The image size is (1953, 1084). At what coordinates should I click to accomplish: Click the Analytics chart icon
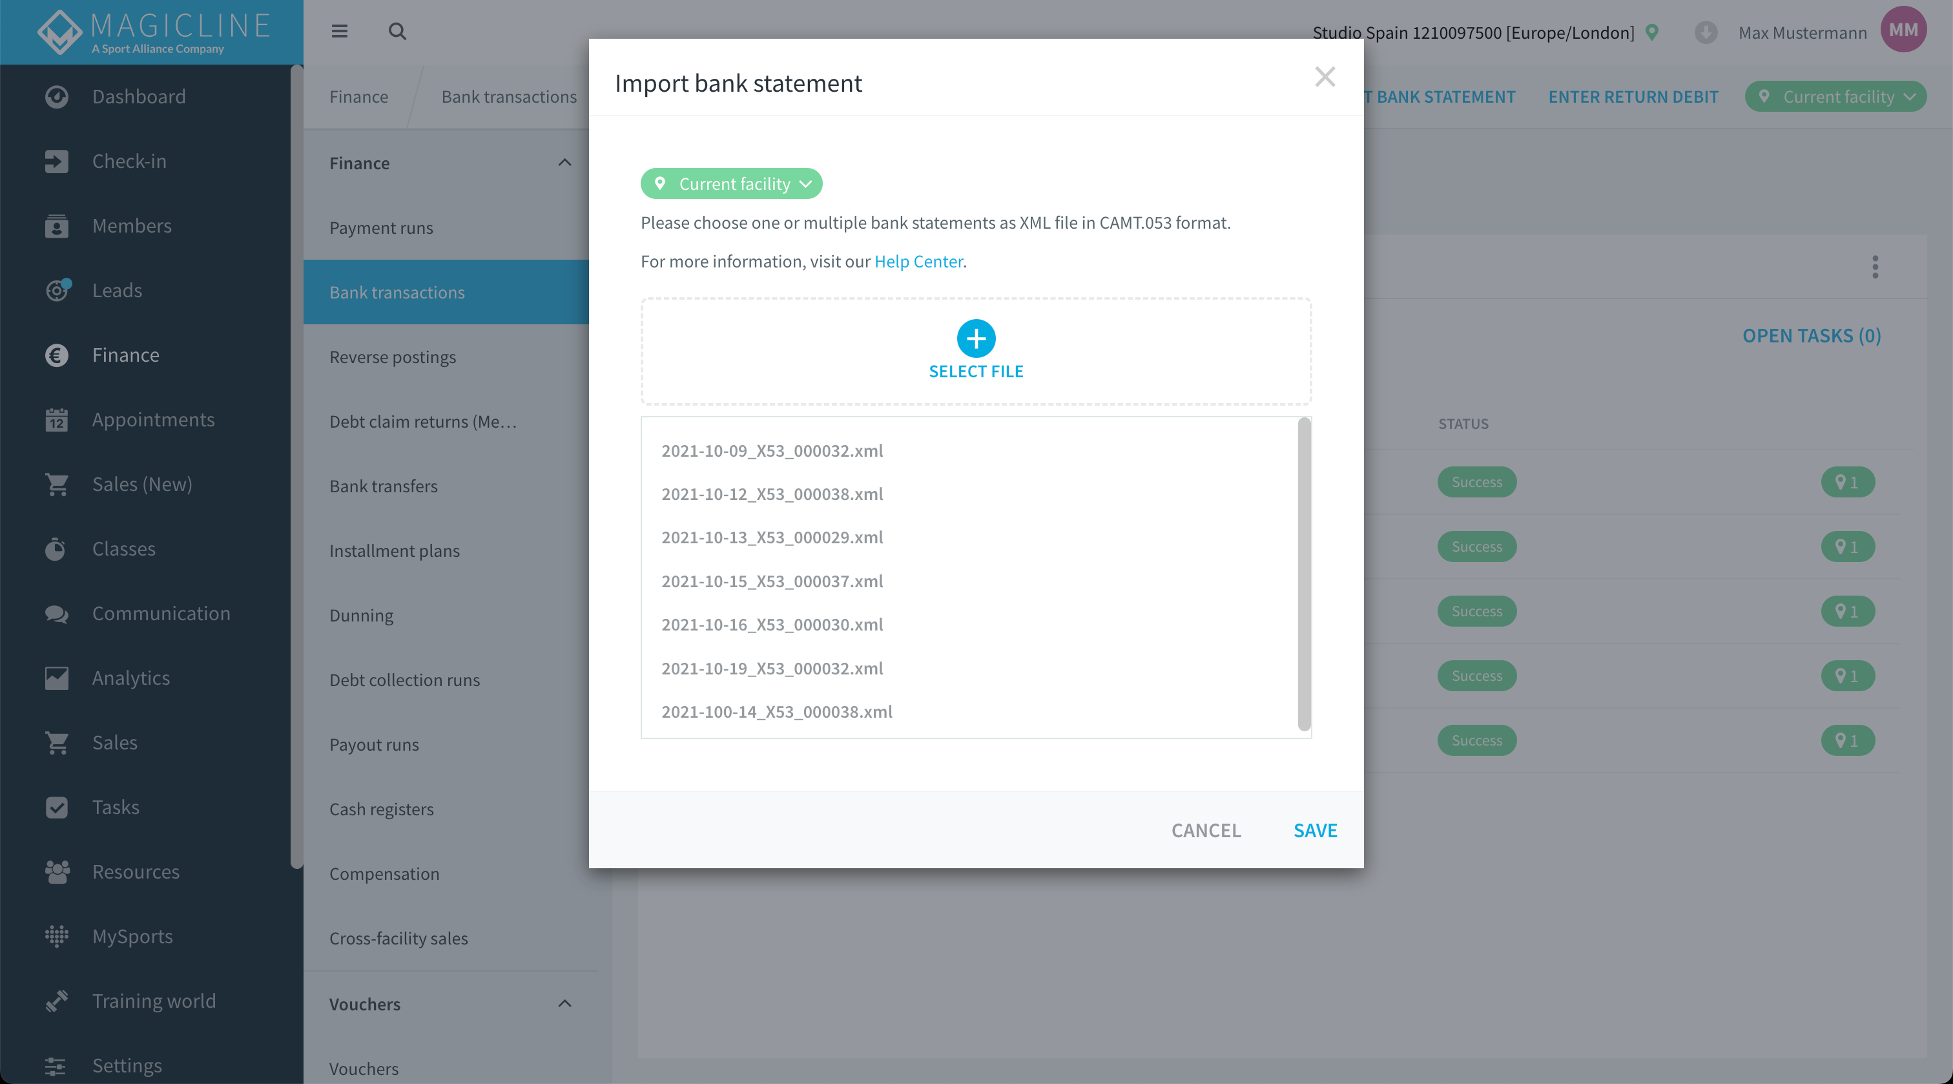[57, 678]
